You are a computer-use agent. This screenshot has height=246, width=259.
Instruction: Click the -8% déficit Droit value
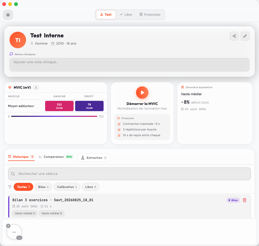coord(195,102)
